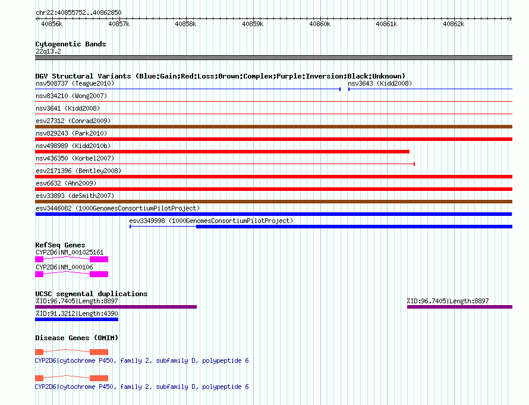This screenshot has width=529, height=405.
Task: Click the brown bar under esv27312
Action: 273,127
